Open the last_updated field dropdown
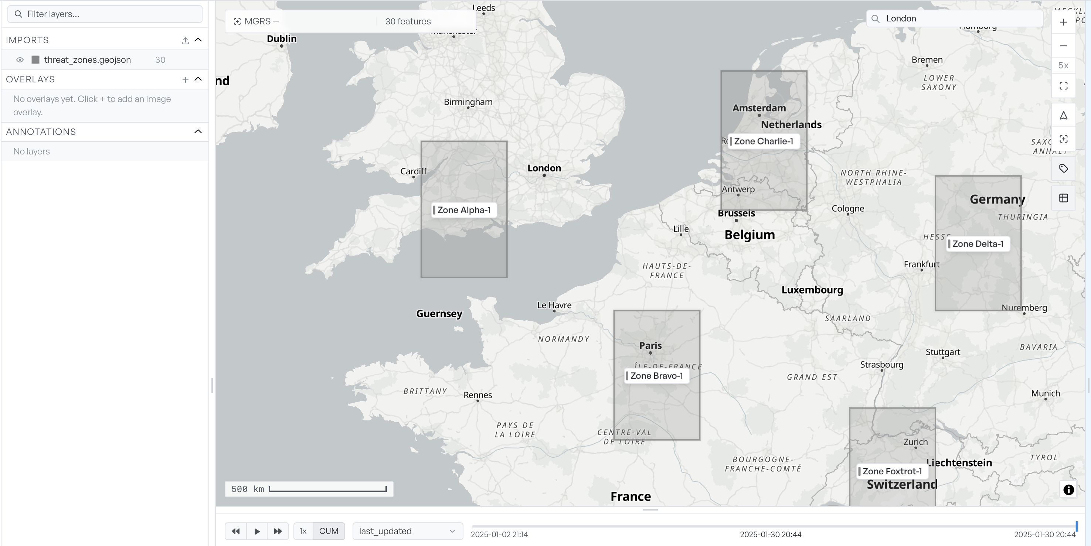 tap(407, 531)
